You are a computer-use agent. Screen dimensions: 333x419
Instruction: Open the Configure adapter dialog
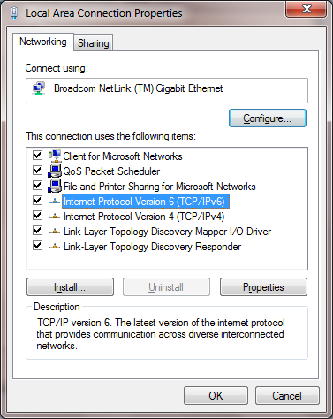coord(268,118)
